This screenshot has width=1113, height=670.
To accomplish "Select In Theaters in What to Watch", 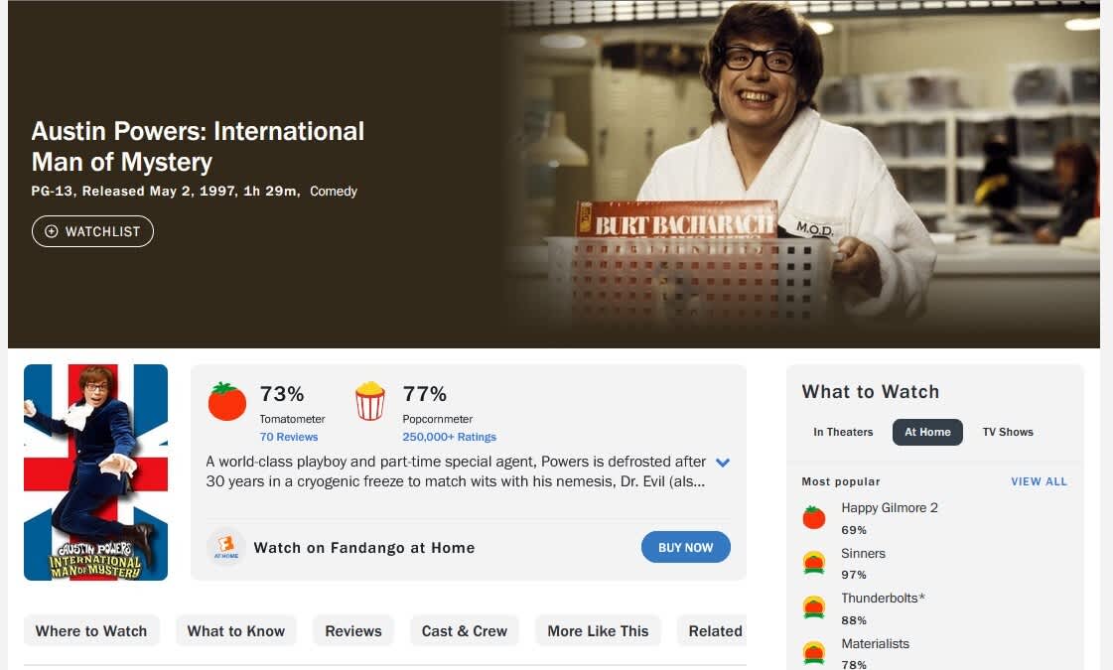I will (843, 432).
